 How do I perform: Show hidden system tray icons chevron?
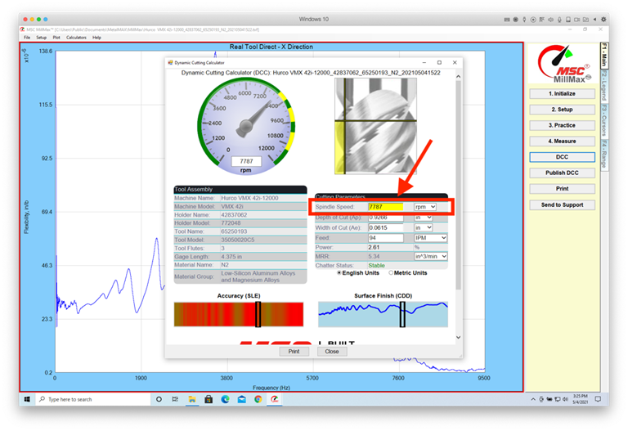coord(533,399)
